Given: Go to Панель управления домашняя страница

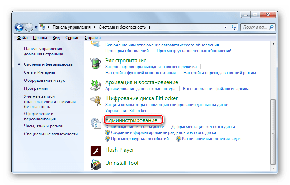Looking at the screenshot, I should pyautogui.click(x=44, y=51).
